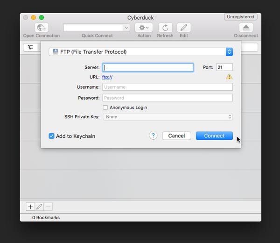
Task: Click the 0 Bookmarks status text
Action: click(46, 218)
